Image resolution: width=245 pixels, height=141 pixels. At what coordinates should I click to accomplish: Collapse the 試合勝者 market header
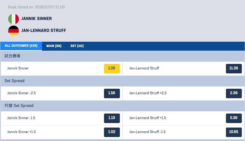tap(122, 56)
